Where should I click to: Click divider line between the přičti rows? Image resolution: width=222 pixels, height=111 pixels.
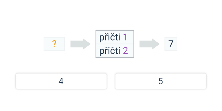tap(115, 44)
